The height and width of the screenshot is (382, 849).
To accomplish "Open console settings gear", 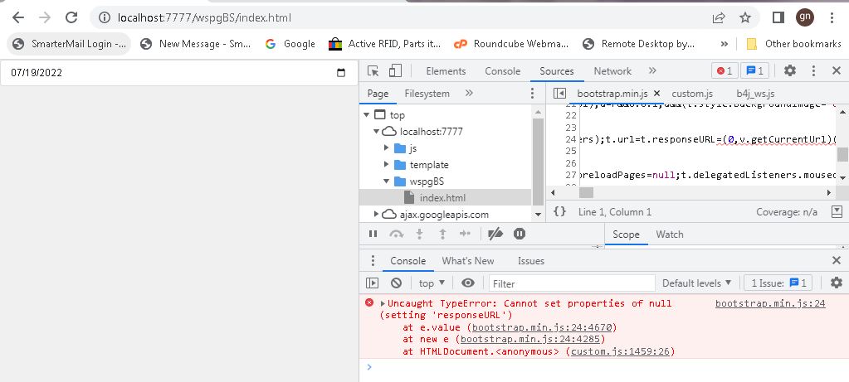I will tap(837, 283).
